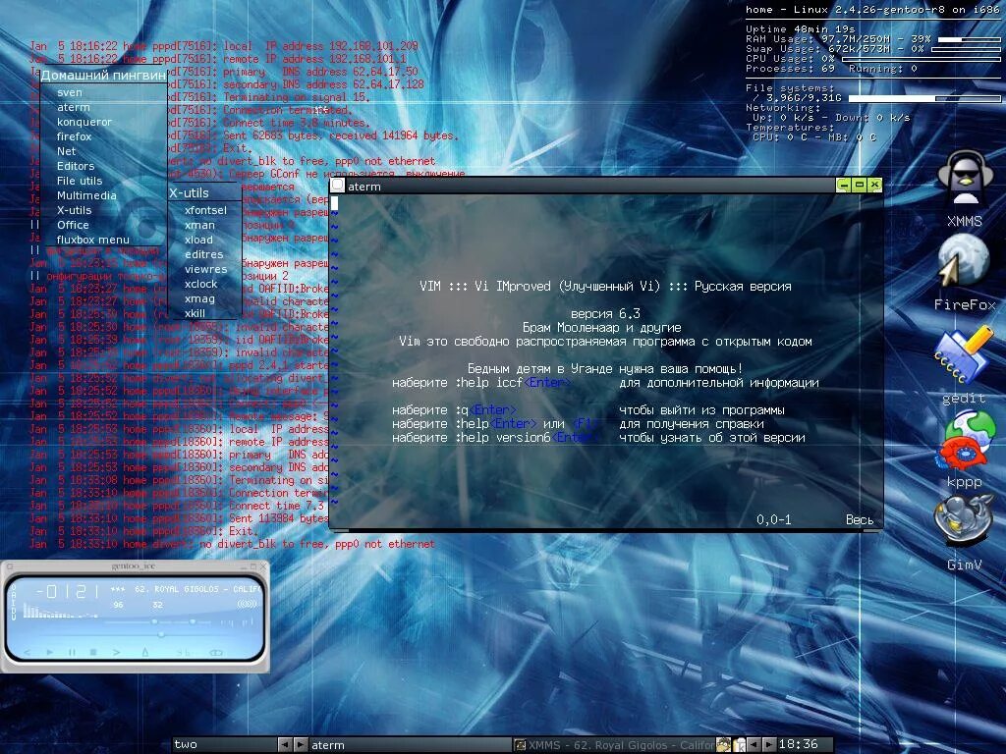Launch xkill from the X-utils submenu
Viewport: 1006px width, 754px height.
(x=204, y=313)
